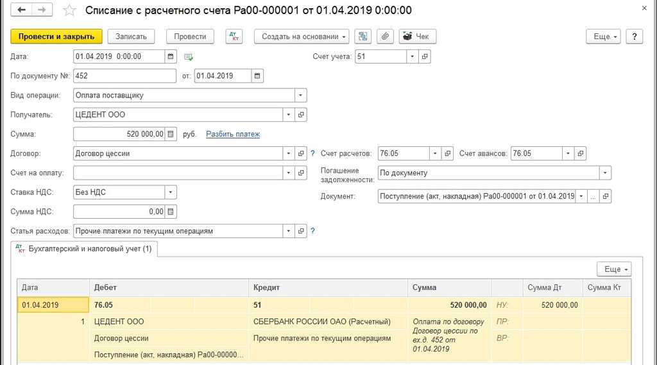The image size is (657, 365).
Task: Open the Создать на основании menu
Action: (302, 37)
